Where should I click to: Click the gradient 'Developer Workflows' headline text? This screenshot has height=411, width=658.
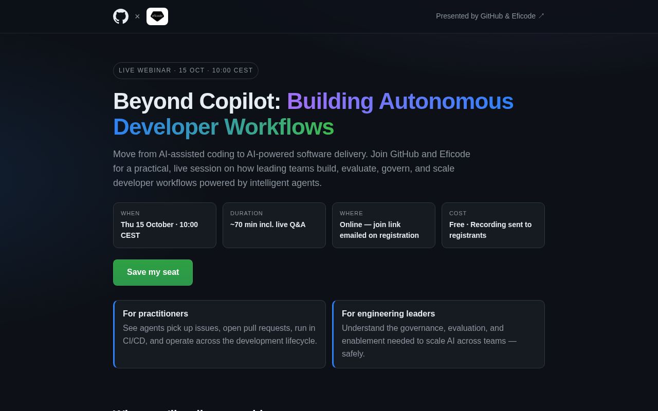224,127
